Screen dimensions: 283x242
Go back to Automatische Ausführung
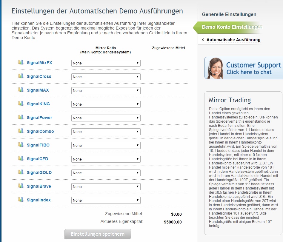(233, 40)
